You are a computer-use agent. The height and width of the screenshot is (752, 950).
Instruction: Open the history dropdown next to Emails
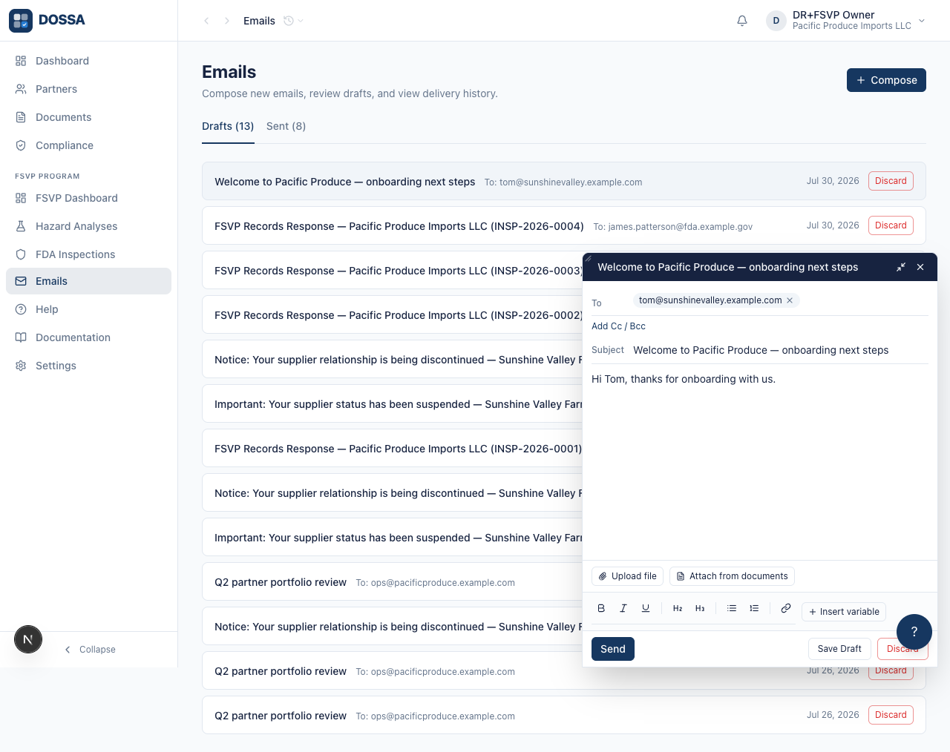(x=294, y=21)
